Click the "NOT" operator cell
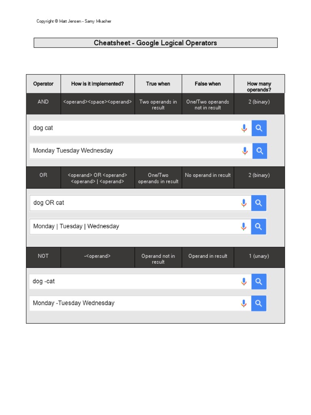The height and width of the screenshot is (415, 311). tap(43, 256)
